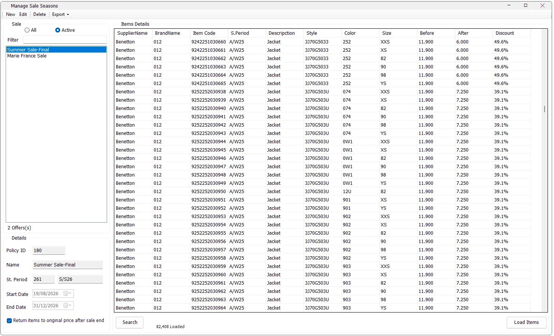The width and height of the screenshot is (554, 336).
Task: Minimize the Manage Sale Seasons window
Action: pyautogui.click(x=509, y=5)
